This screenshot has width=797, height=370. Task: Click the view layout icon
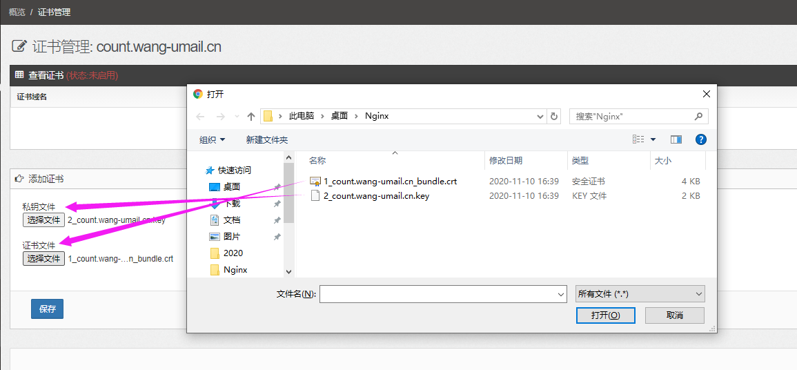[638, 139]
